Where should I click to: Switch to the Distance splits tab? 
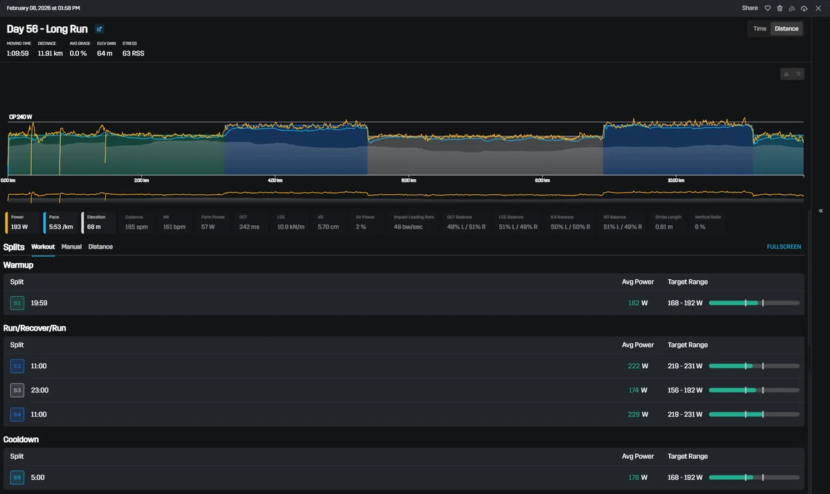100,247
